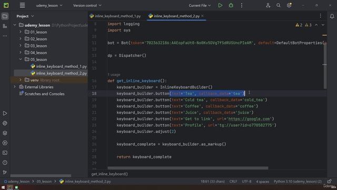
Task: Open Windows Start button
Action: pos(3,187)
